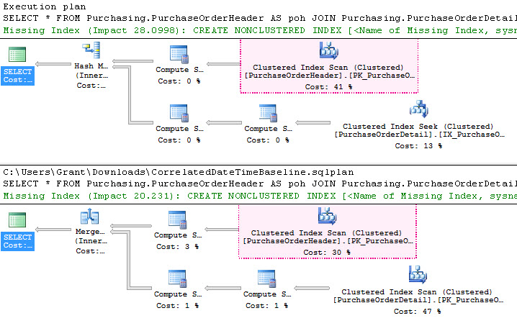Click 'Hash M...' operator label
This screenshot has width=517, height=326.
click(x=91, y=66)
